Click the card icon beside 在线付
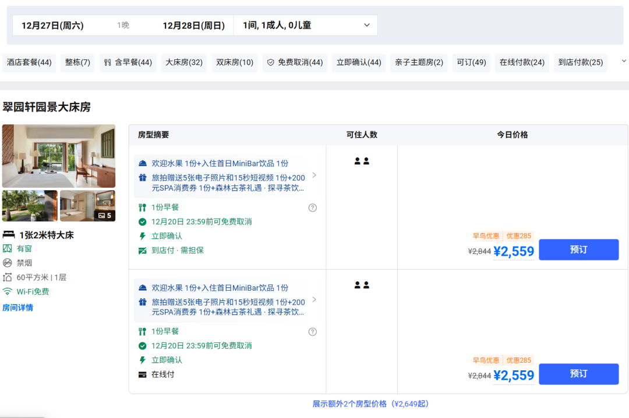 point(143,375)
